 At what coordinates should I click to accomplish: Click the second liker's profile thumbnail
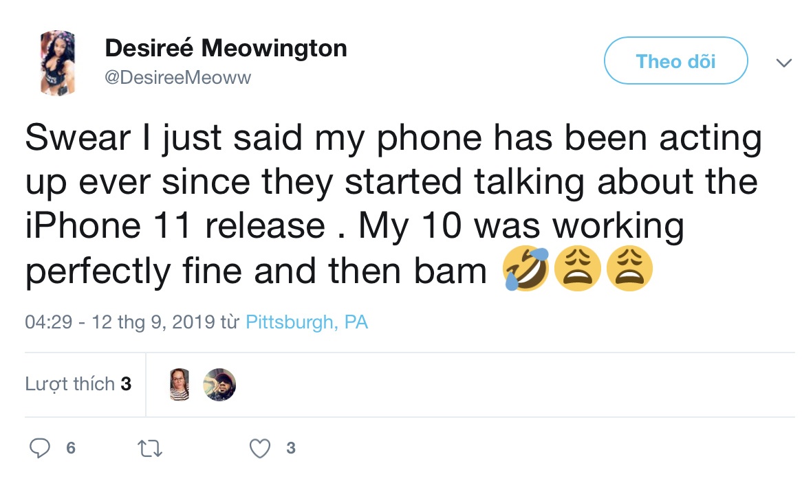tap(219, 385)
